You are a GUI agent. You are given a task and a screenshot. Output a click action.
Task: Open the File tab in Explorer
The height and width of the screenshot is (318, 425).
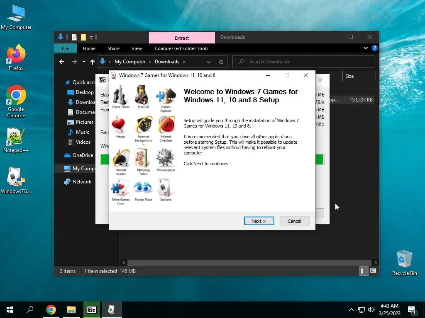point(66,48)
